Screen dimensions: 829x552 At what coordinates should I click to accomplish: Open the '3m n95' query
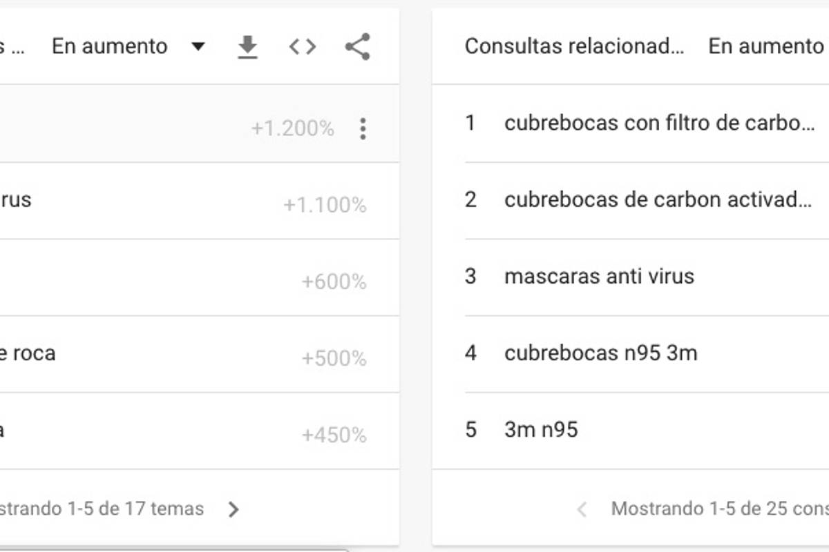(543, 429)
